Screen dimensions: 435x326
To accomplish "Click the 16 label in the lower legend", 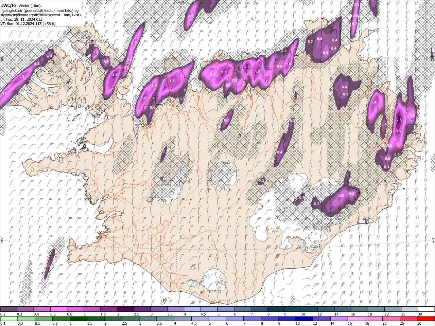I will click(x=350, y=324).
